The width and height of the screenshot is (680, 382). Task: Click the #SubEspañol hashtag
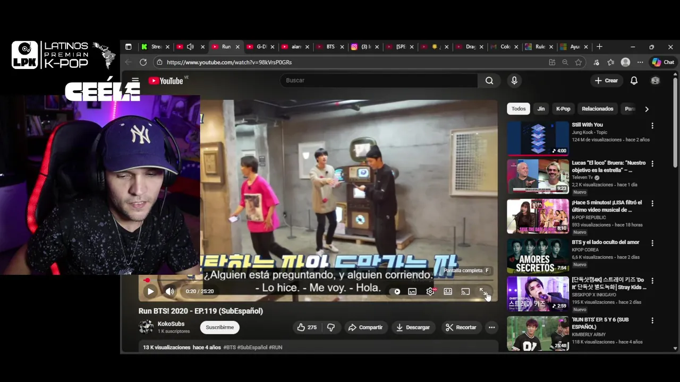(x=252, y=348)
